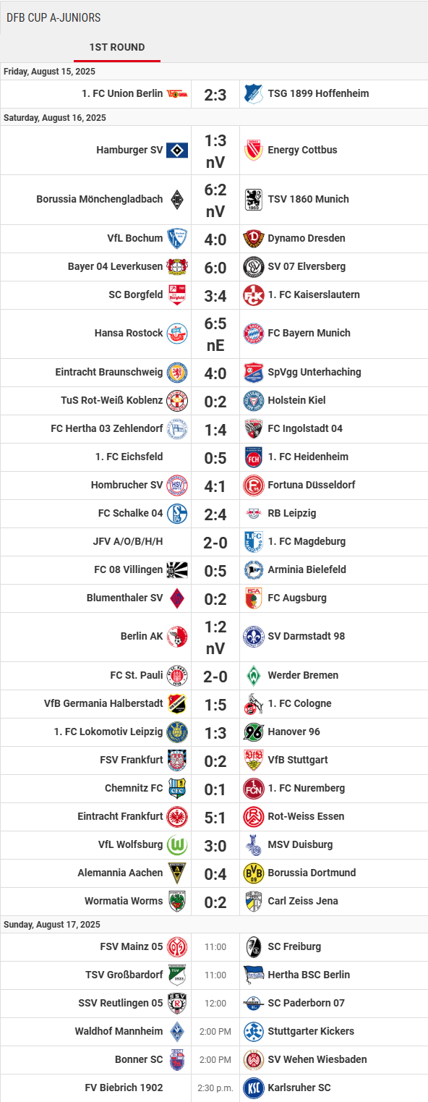This screenshot has width=428, height=1102.
Task: Open the Hansa Rostock 6:5 nE result
Action: (215, 334)
